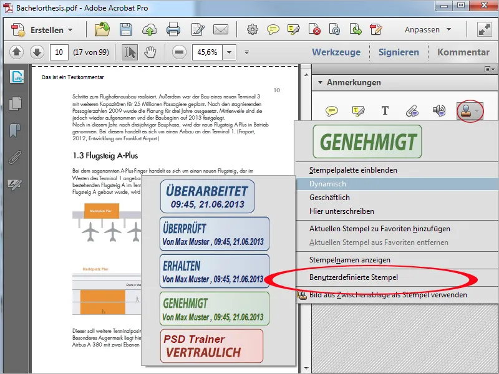Screen dimensions: 499x374
Task: Click the document scrollbar up arrow
Action: (306, 75)
